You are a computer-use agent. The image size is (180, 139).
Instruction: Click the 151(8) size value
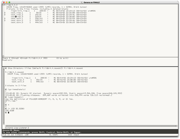click(38, 15)
